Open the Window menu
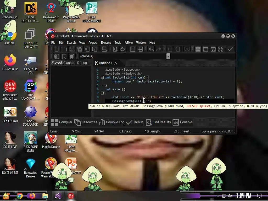 pyautogui.click(x=141, y=43)
